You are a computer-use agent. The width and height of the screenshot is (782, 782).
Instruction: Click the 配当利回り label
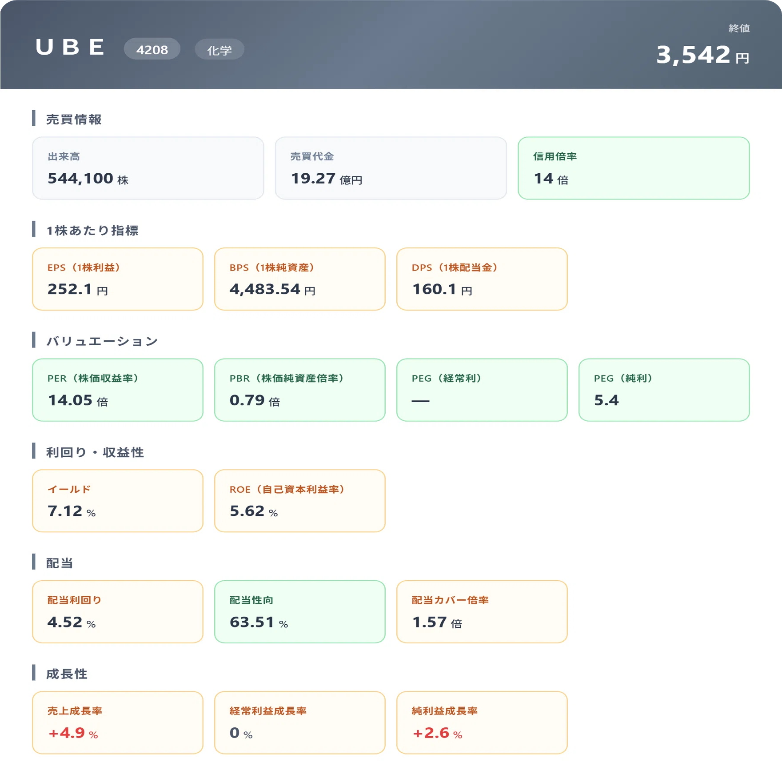click(x=75, y=600)
